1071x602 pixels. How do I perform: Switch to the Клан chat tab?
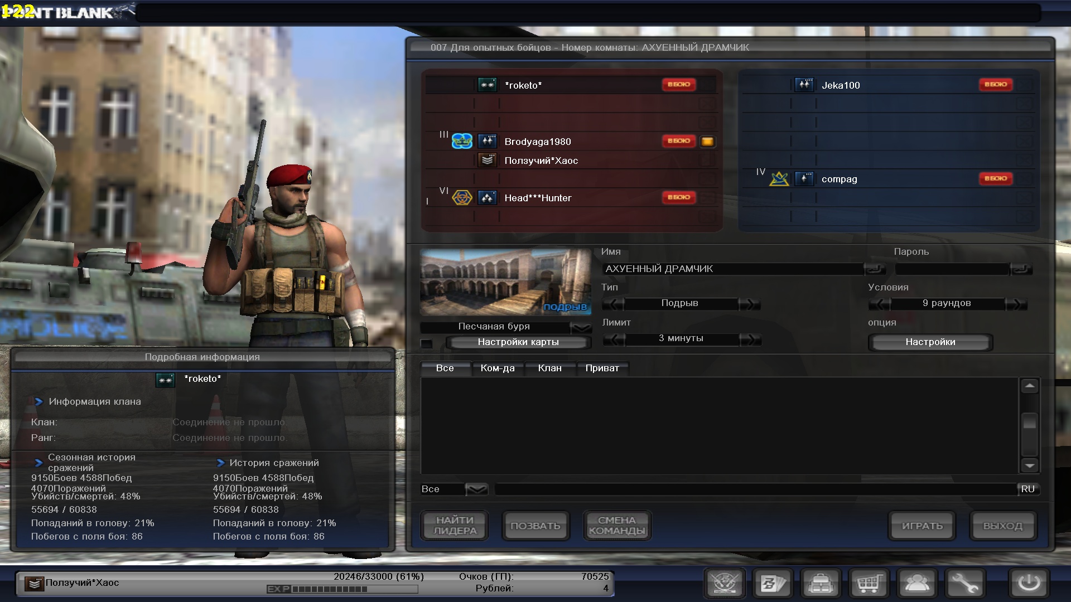(549, 368)
